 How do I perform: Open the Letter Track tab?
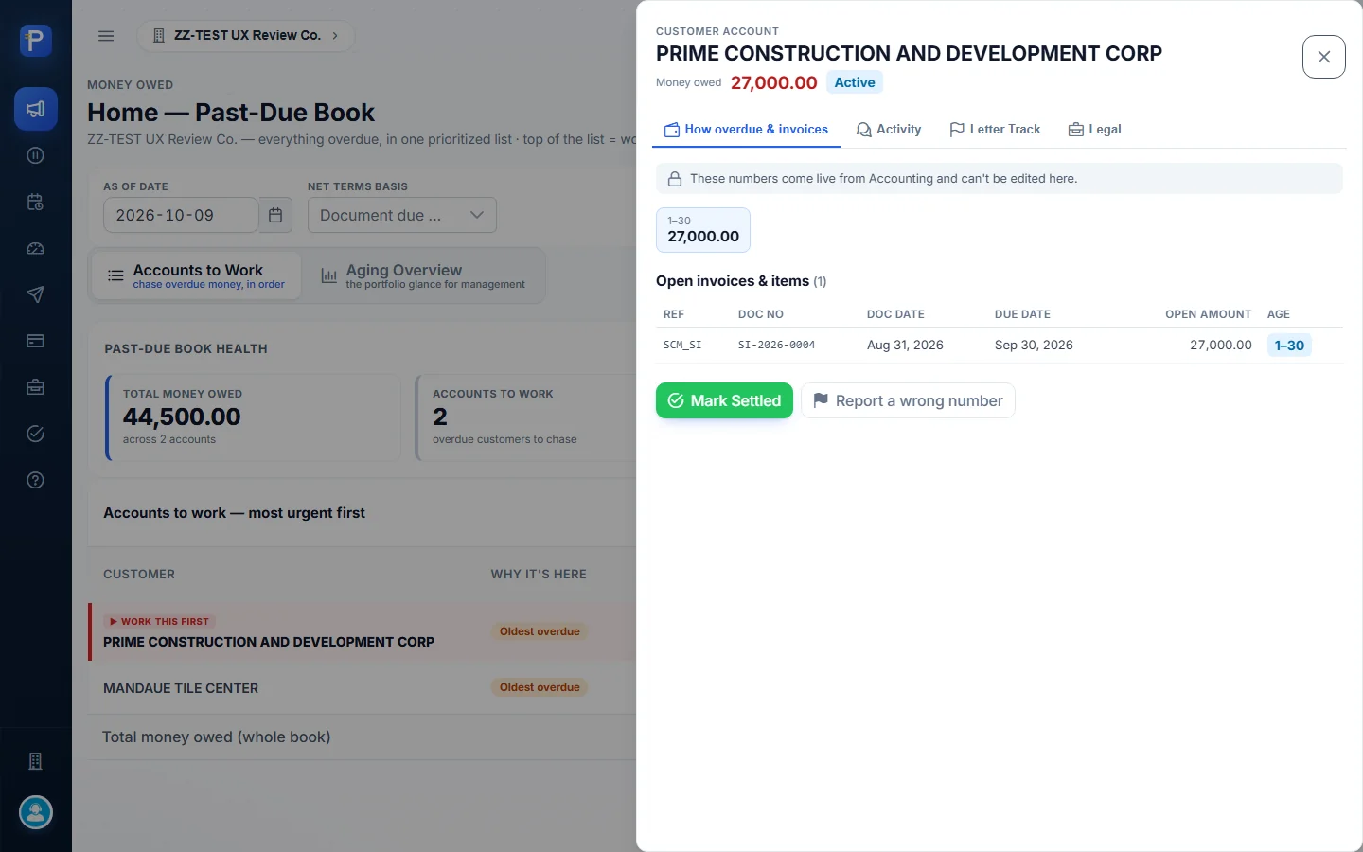(995, 130)
